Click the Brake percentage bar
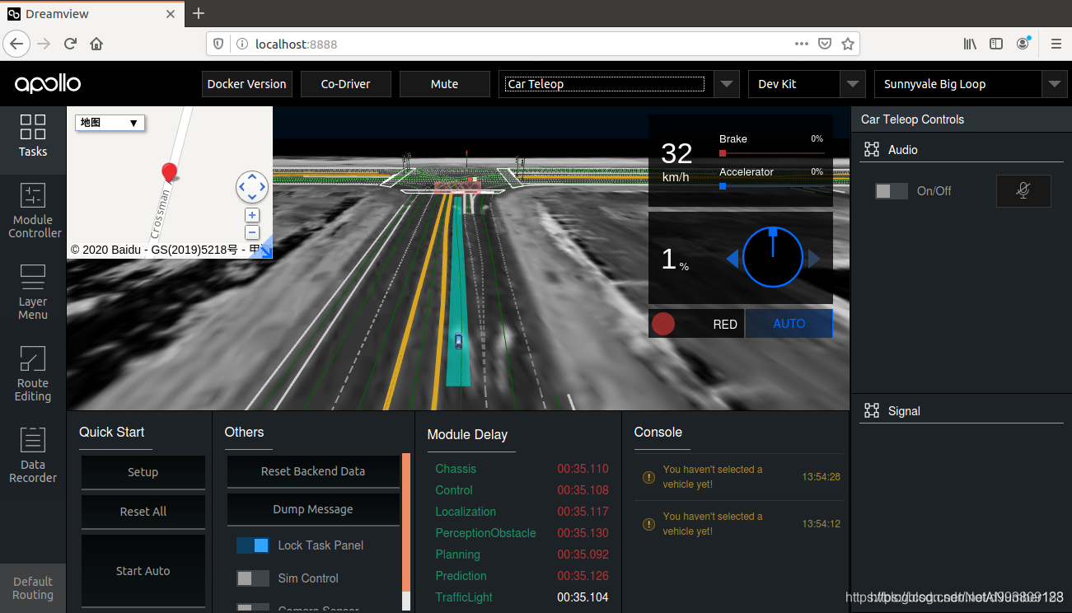Screen dimensions: 1072x613 771,153
